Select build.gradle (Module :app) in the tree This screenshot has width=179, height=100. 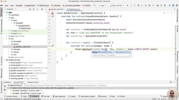coord(21,65)
